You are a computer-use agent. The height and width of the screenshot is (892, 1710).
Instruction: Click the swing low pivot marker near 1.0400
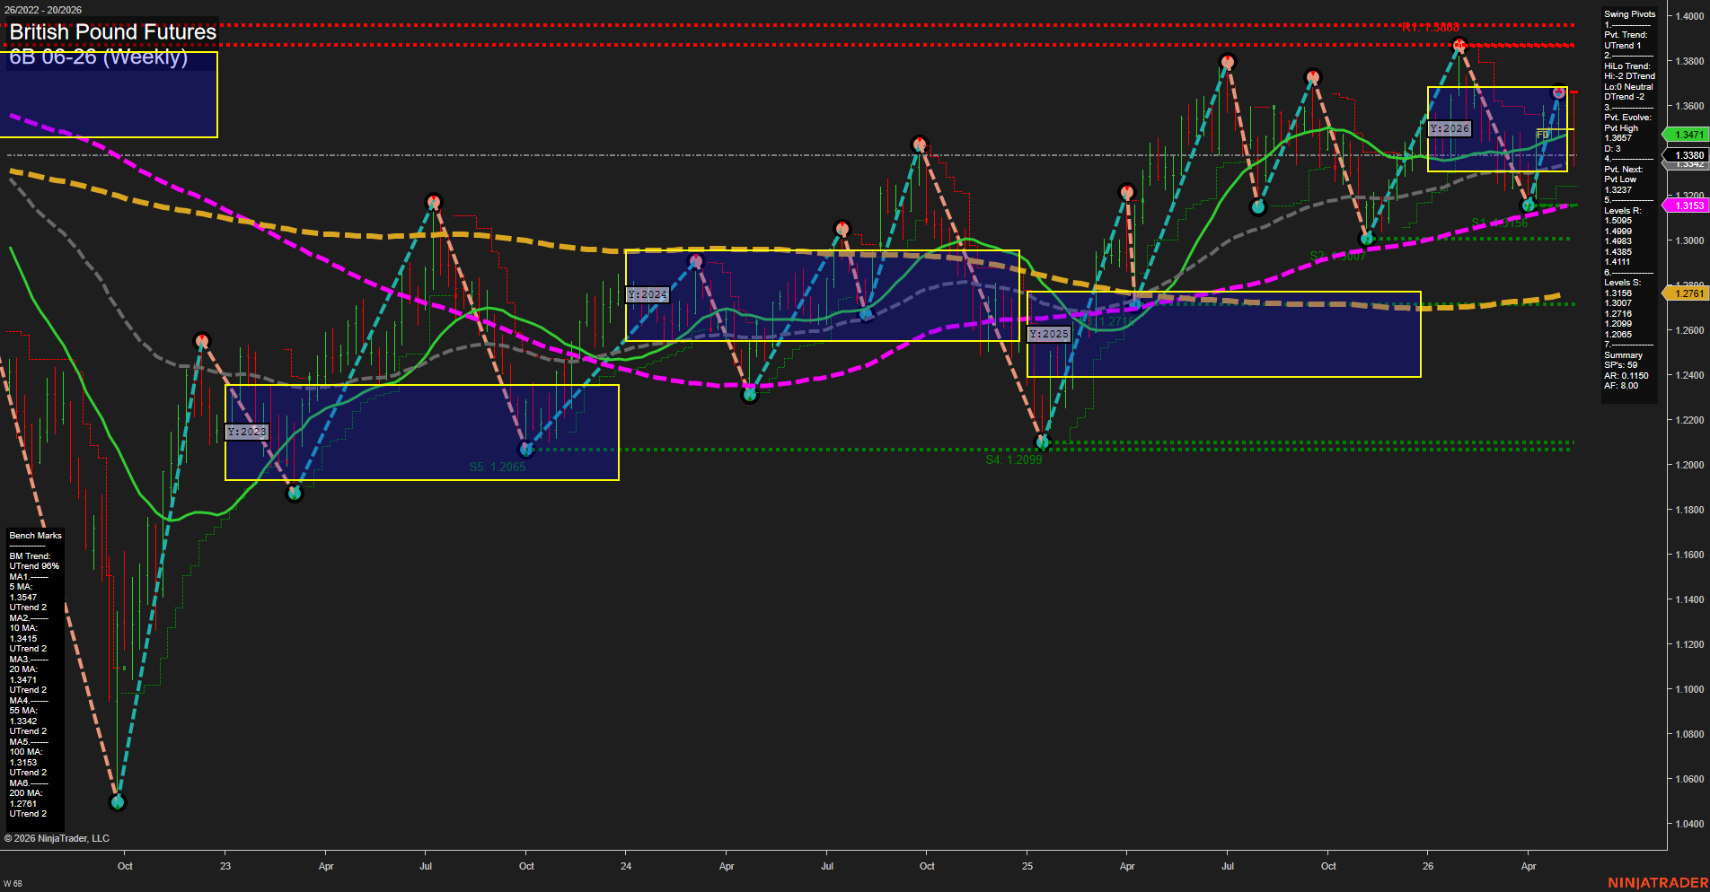(117, 802)
